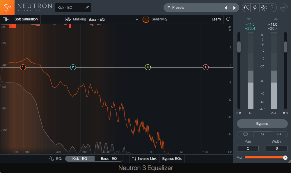
Task: Select EQ node 3
Action: 148,67
